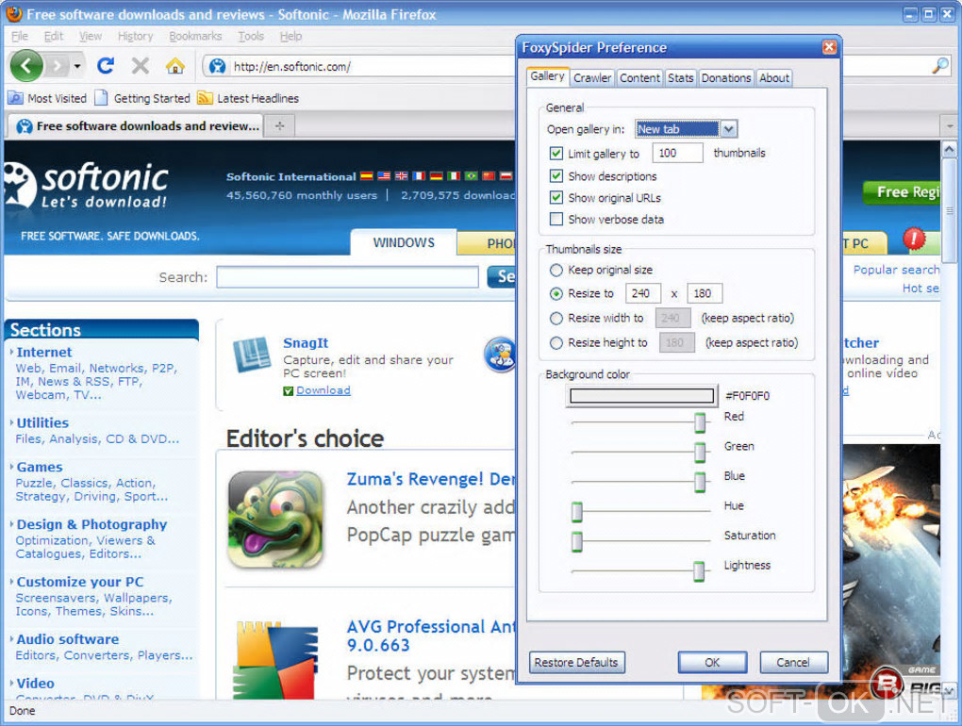The width and height of the screenshot is (962, 726).
Task: Enable the Show verbose data checkbox
Action: tap(556, 219)
